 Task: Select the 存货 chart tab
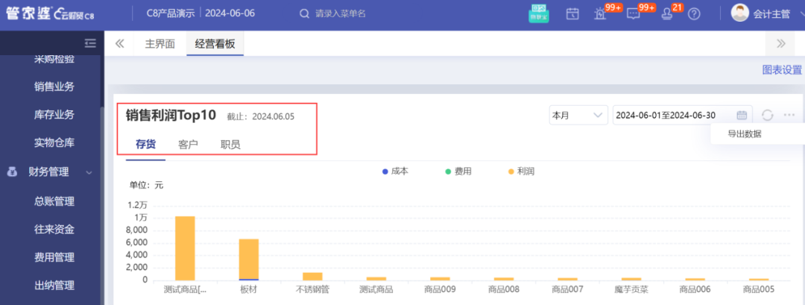(146, 145)
